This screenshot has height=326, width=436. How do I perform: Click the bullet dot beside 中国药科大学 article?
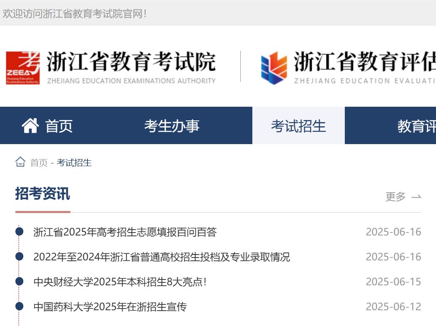(x=20, y=306)
